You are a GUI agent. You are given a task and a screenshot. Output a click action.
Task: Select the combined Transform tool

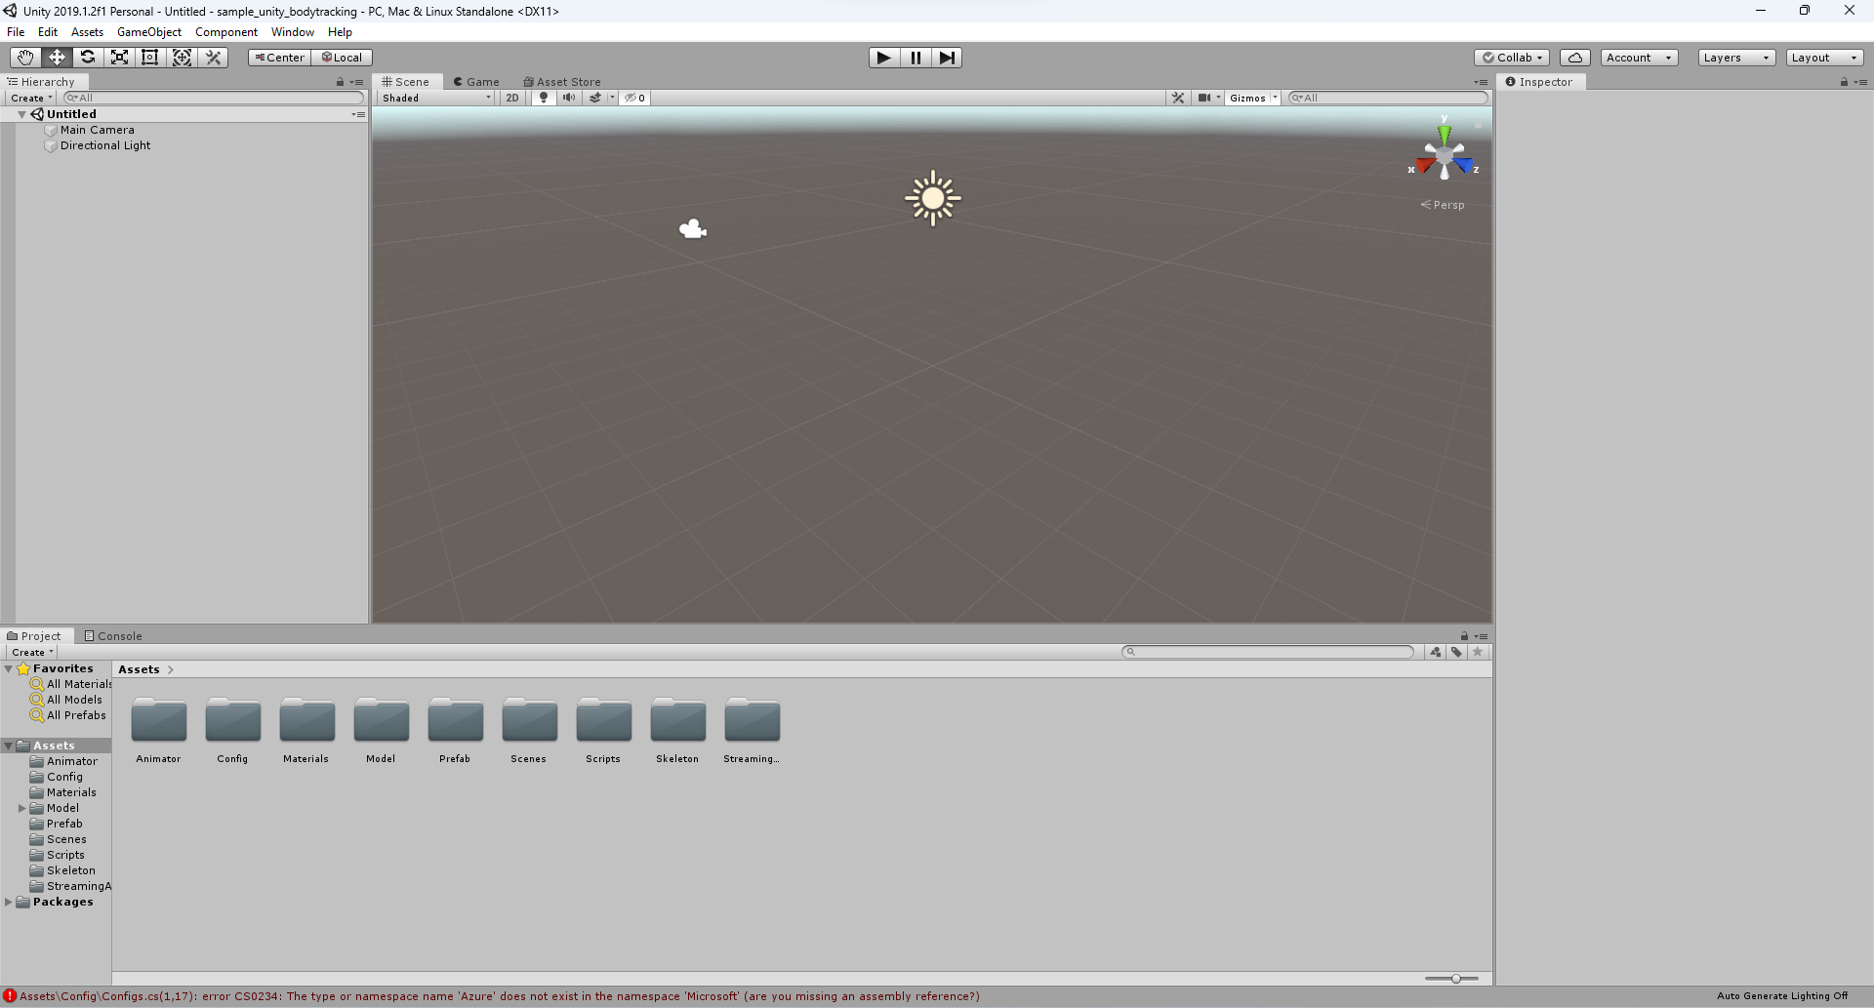182,58
